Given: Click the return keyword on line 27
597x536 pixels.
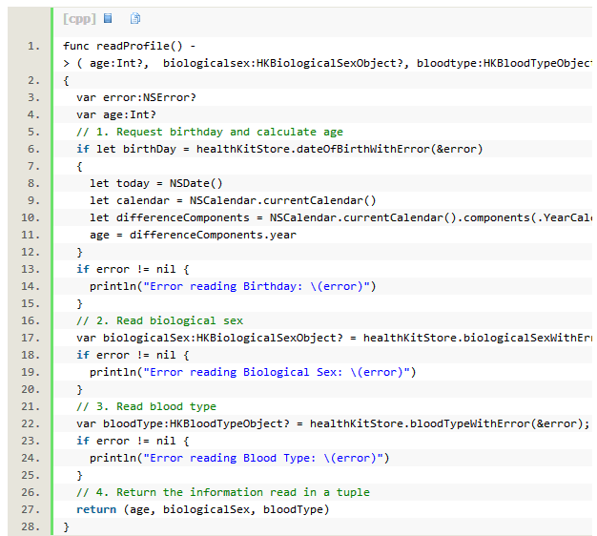Looking at the screenshot, I should pos(96,509).
